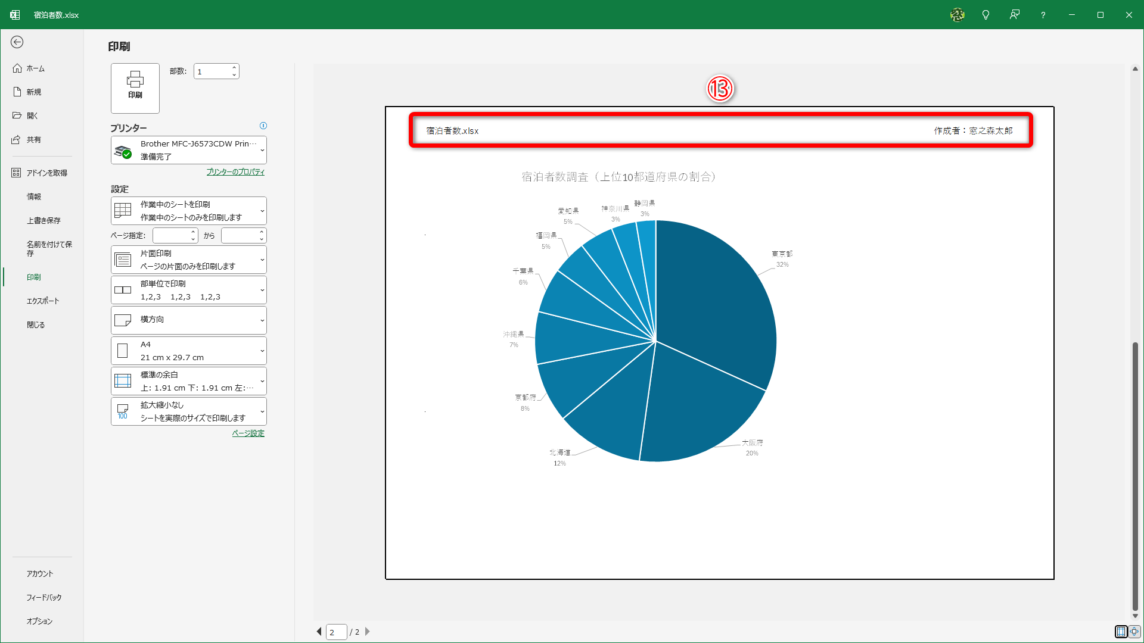The height and width of the screenshot is (643, 1144).
Task: Click the ページ設定 link
Action: coord(248,433)
